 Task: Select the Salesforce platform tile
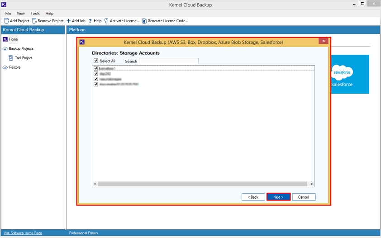[350, 74]
